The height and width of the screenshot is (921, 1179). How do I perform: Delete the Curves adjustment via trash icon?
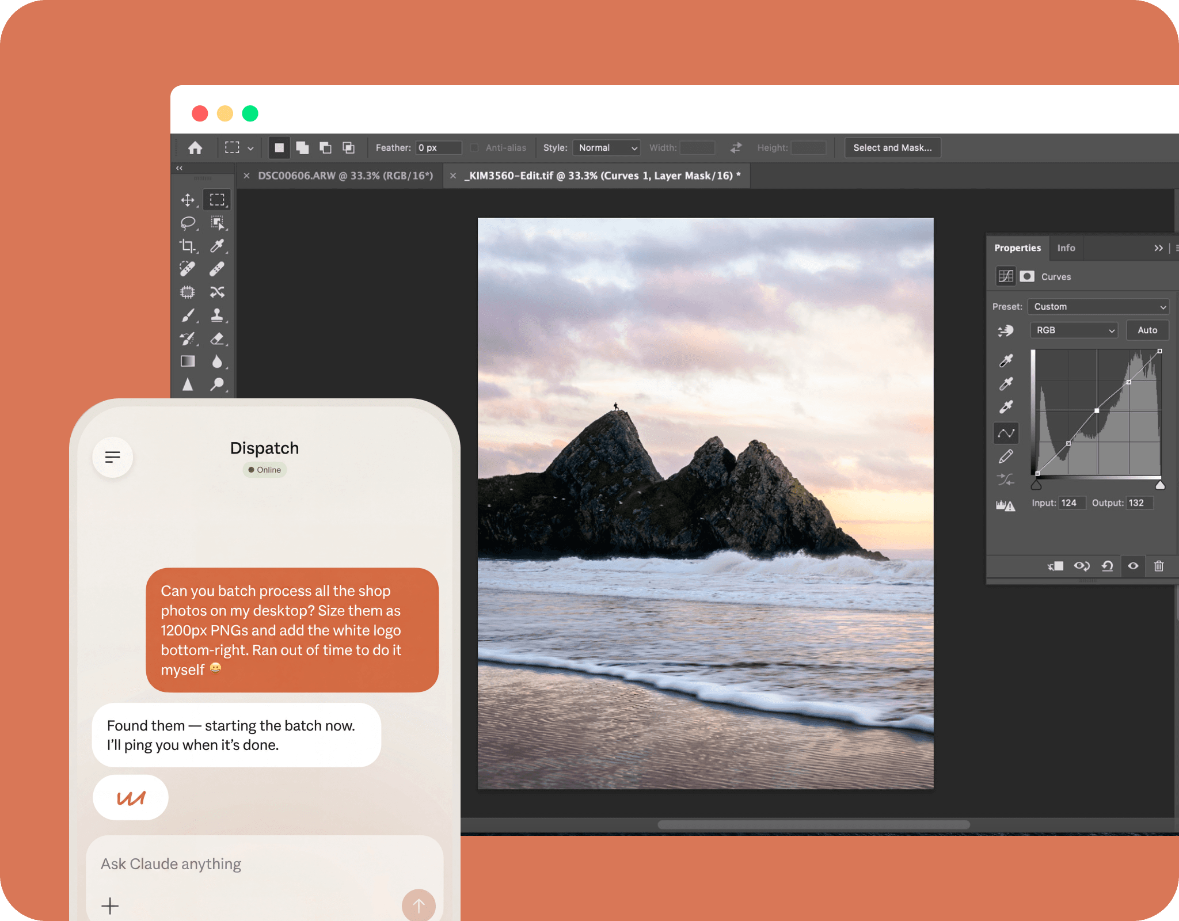1159,566
